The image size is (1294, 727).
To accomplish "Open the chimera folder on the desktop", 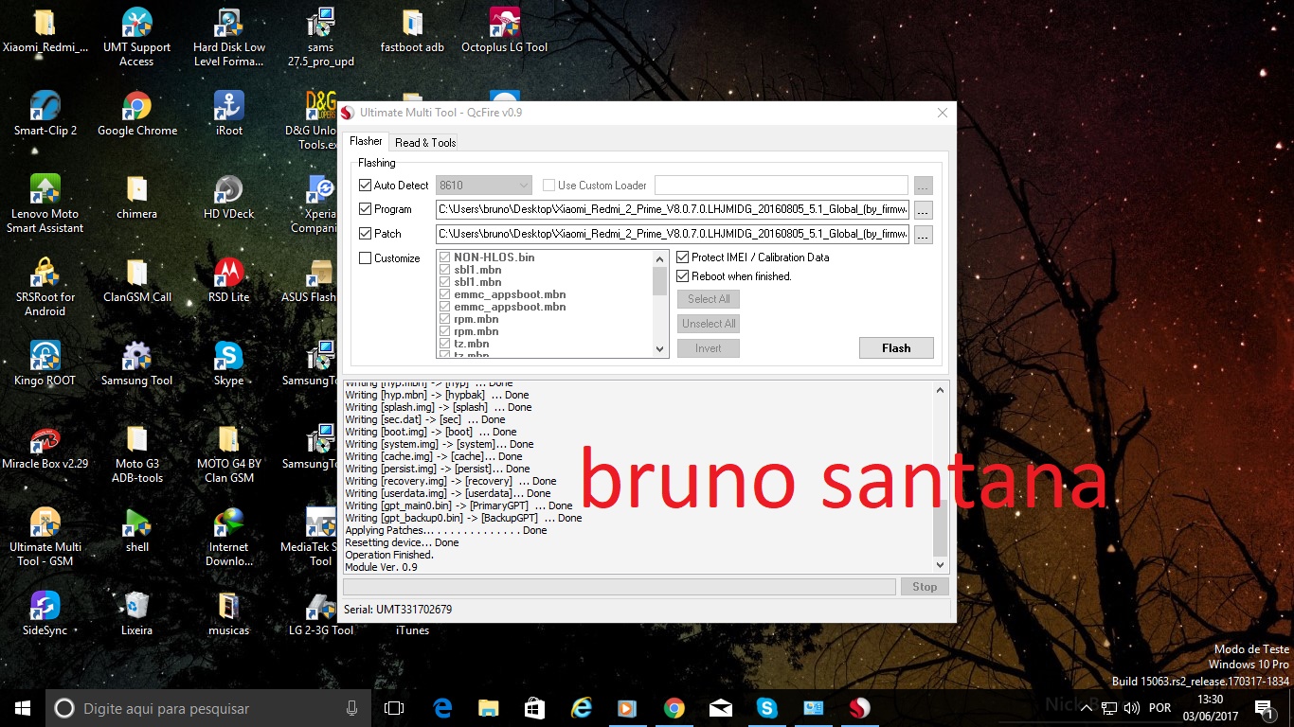I will pyautogui.click(x=137, y=197).
